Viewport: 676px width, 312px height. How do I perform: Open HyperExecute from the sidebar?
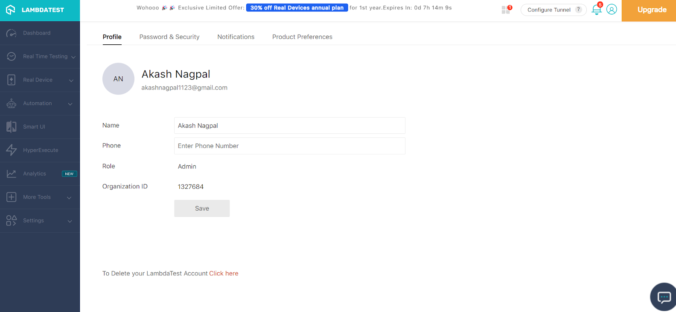(x=40, y=150)
